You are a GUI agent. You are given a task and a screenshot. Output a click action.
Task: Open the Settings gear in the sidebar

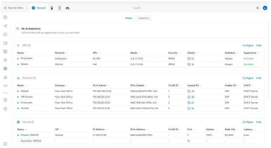click(5, 108)
